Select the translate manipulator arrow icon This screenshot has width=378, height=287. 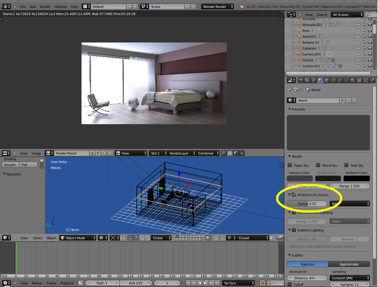pos(136,238)
